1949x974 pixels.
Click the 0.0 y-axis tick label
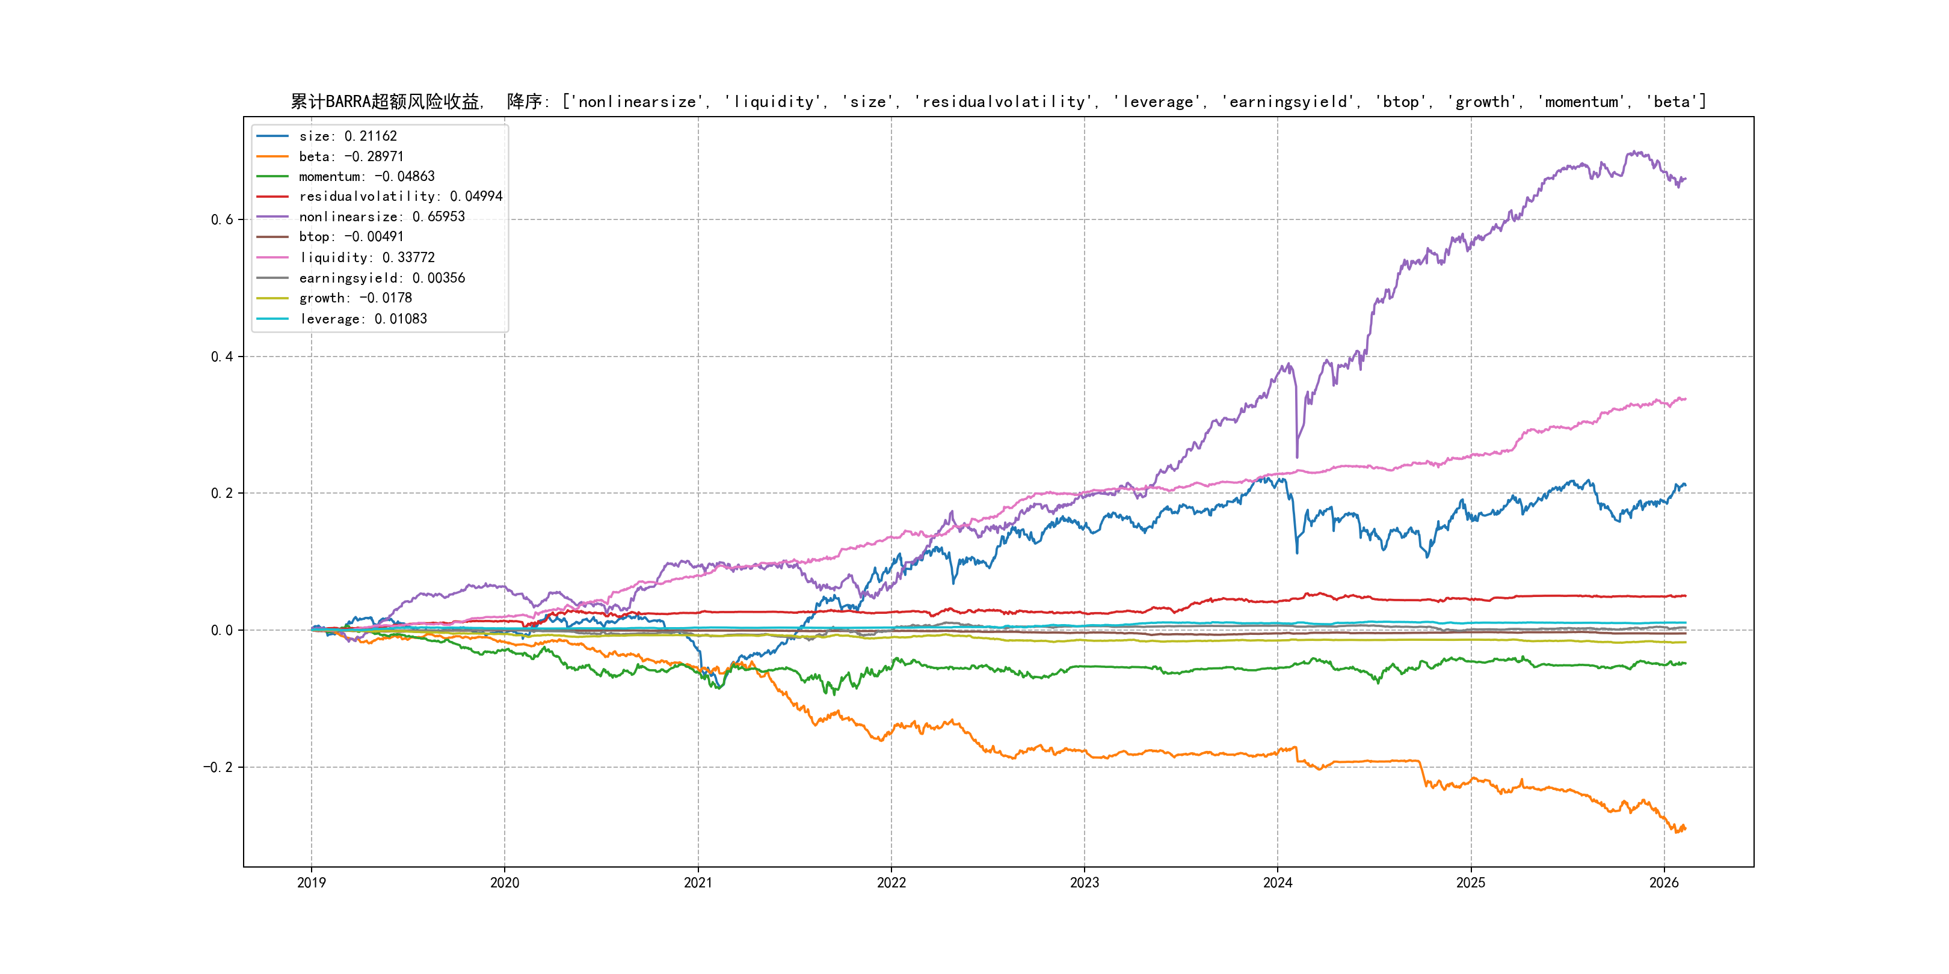pos(222,631)
